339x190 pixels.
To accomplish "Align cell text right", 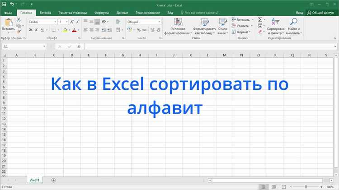I will 97,30.
